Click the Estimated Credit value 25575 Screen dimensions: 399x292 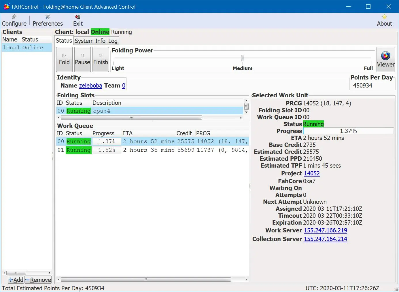(x=311, y=152)
